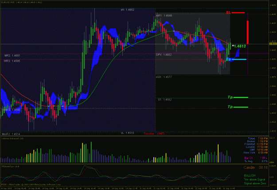The height and width of the screenshot is (190, 277).
Task: Click the Volumes Enhanced (14) indicator title
Action: pyautogui.click(x=12, y=139)
